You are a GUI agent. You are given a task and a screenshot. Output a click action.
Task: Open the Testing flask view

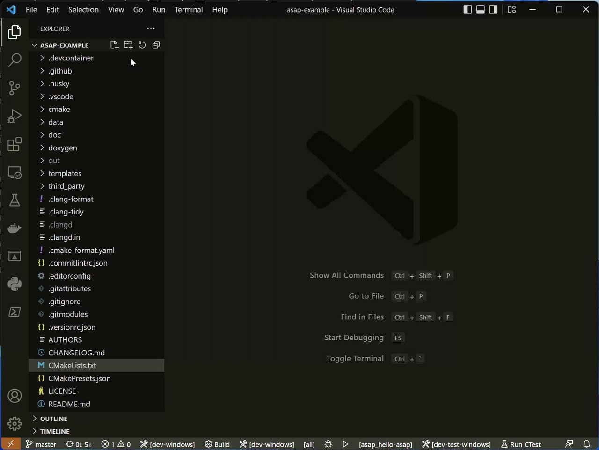15,200
